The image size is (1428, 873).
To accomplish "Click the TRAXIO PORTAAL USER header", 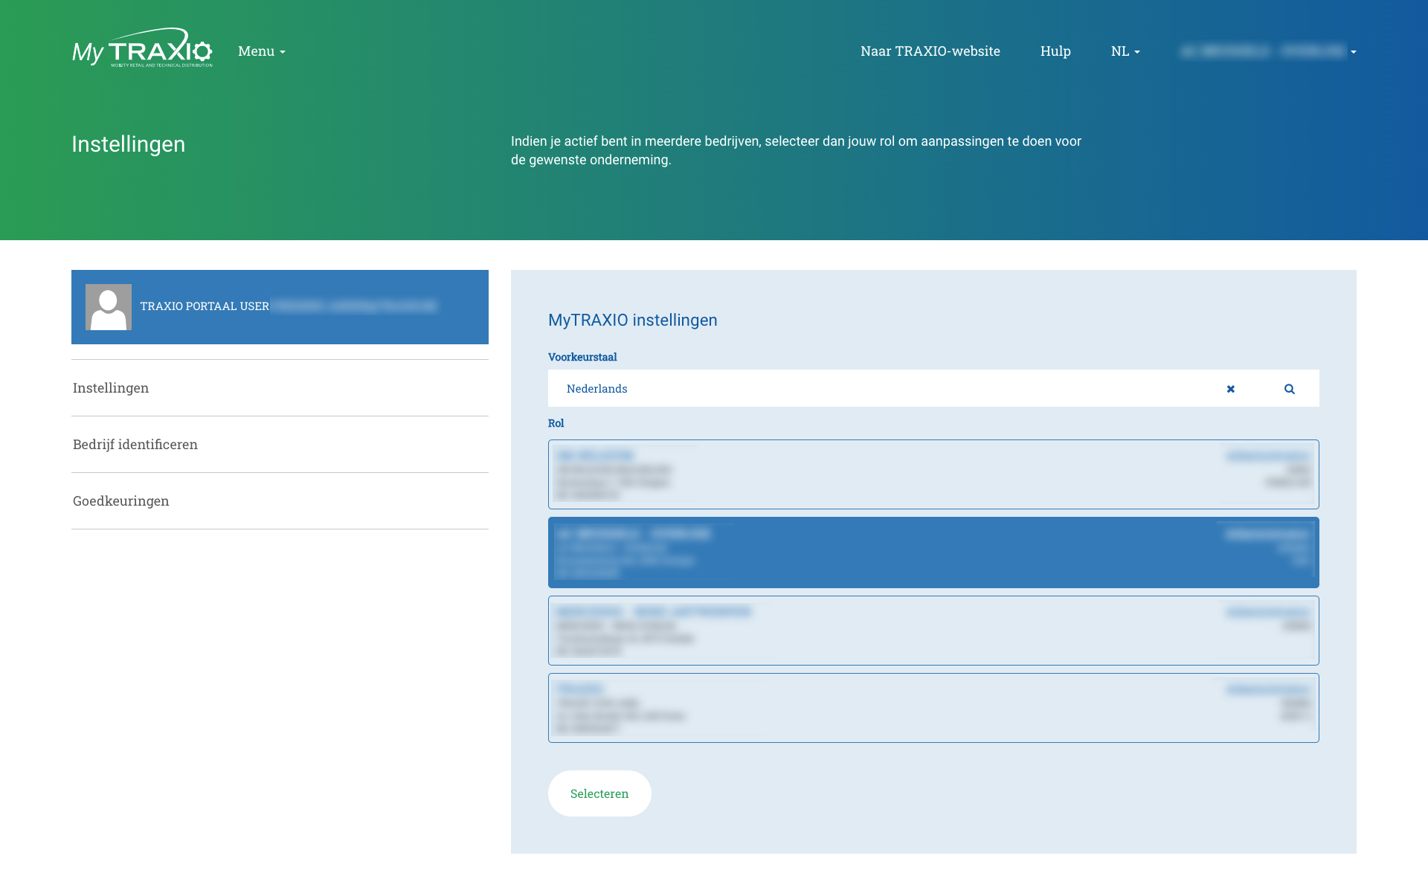I will [x=280, y=307].
